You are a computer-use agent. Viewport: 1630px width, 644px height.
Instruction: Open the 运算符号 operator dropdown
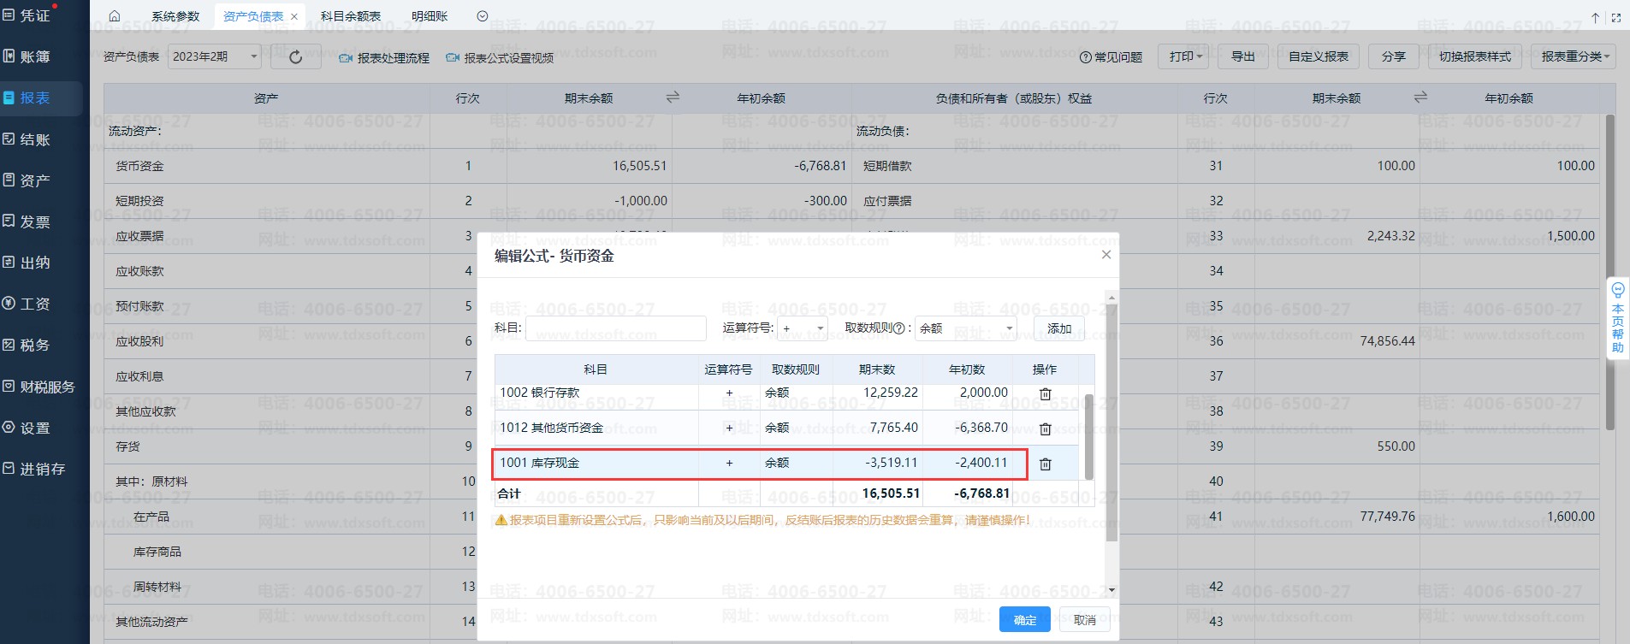[x=803, y=328]
